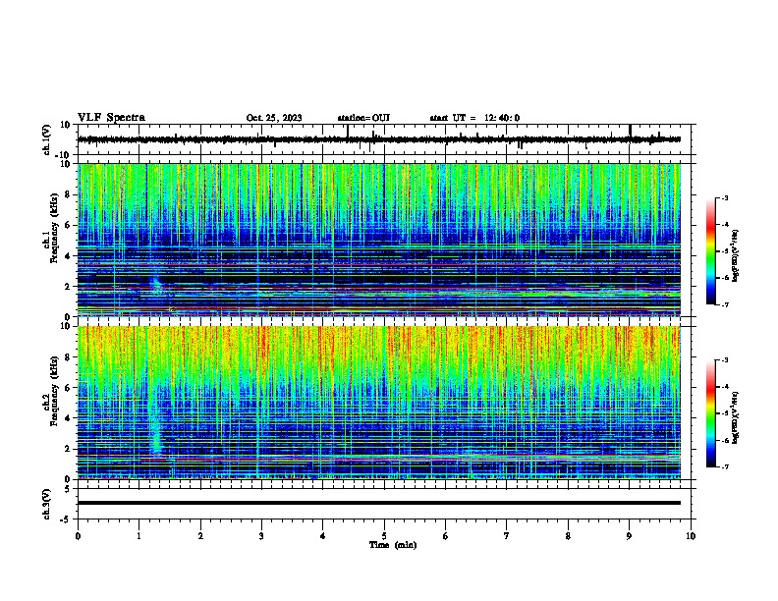
Task: Click the time axis tick label "7"
Action: pyautogui.click(x=507, y=536)
